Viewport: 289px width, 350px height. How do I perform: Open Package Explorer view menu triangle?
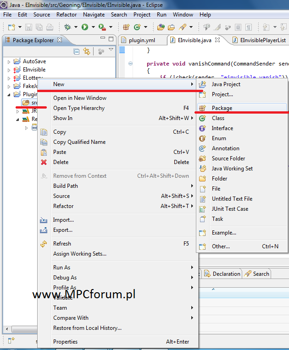111,49
